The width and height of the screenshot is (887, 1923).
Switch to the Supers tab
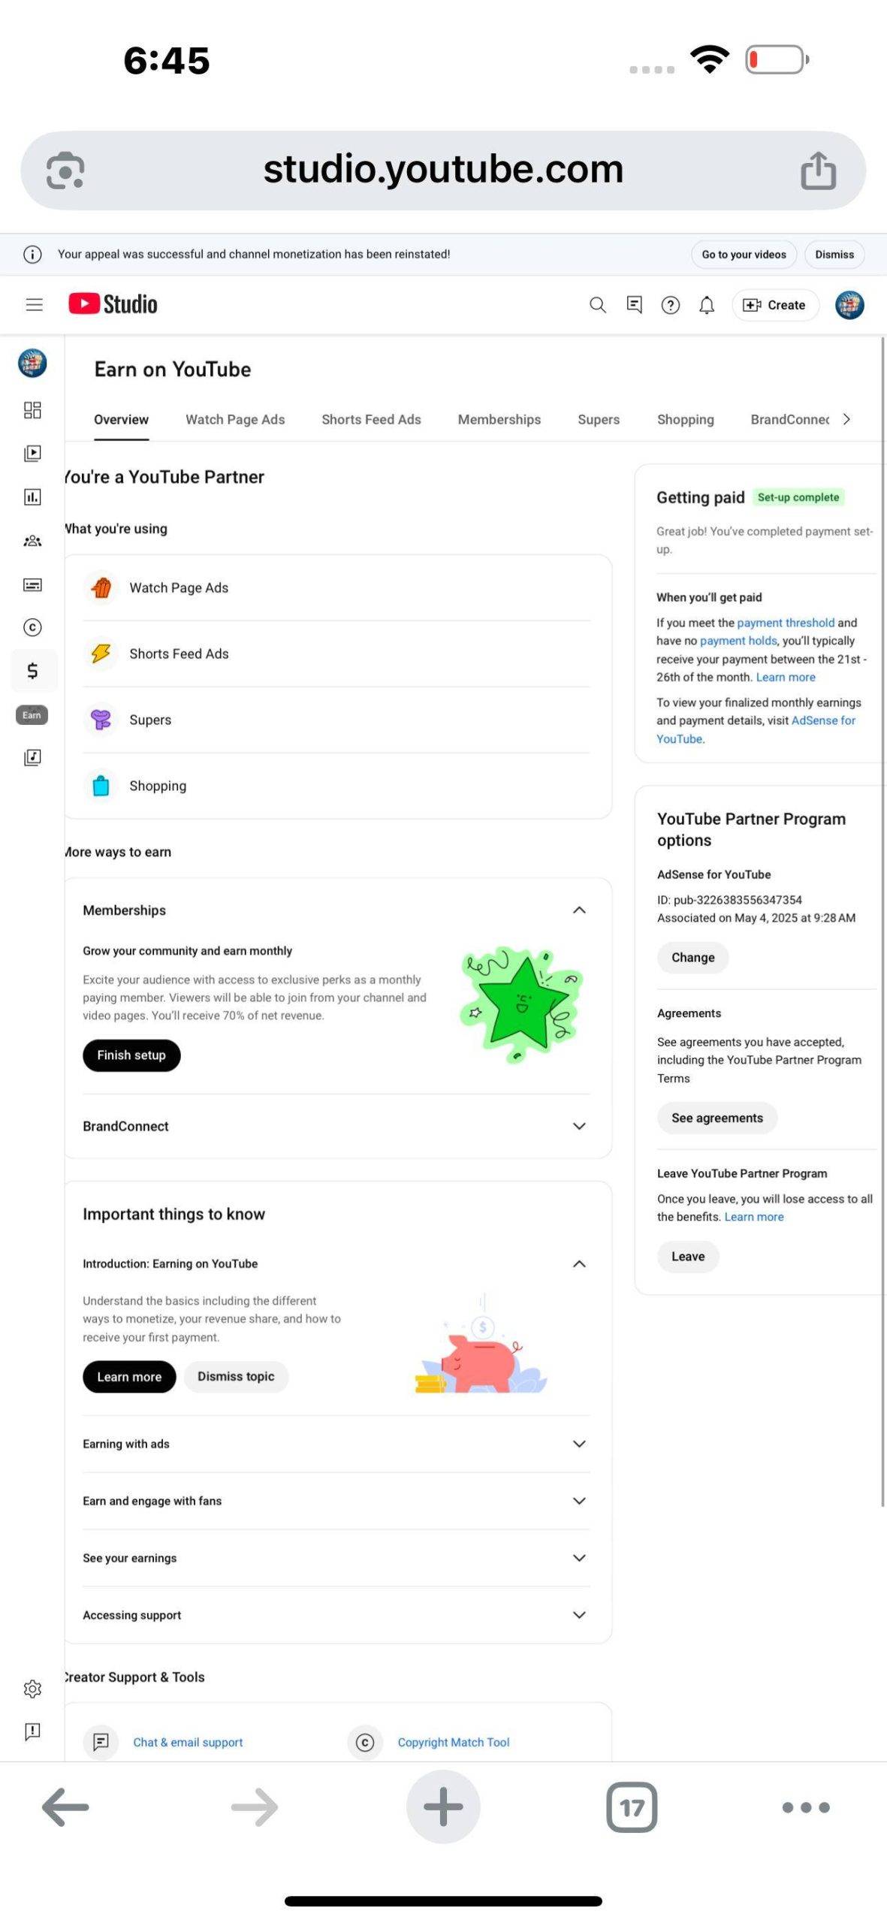click(x=599, y=419)
